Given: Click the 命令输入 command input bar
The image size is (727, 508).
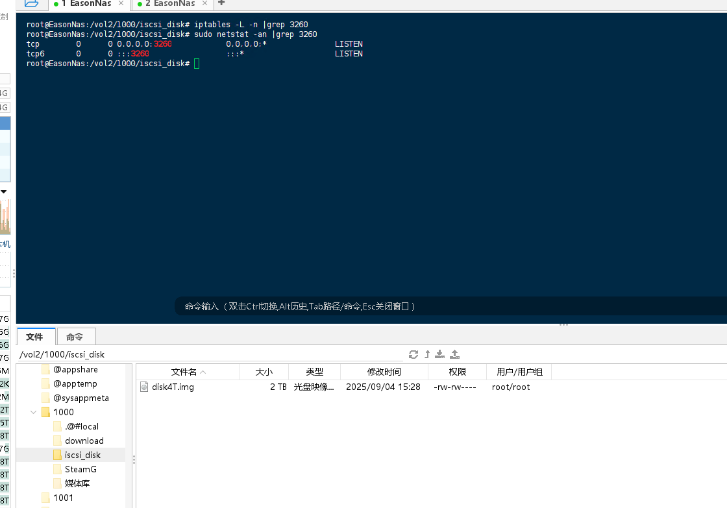Looking at the screenshot, I should point(450,306).
